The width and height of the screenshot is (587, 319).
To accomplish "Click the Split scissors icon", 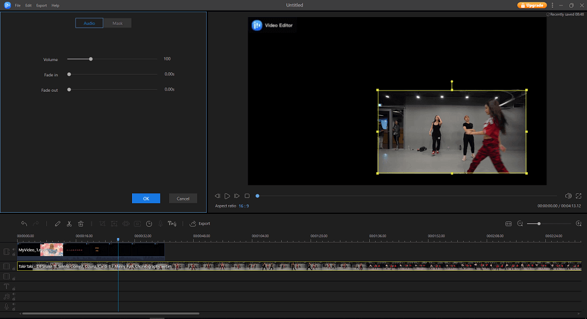I will coord(69,224).
